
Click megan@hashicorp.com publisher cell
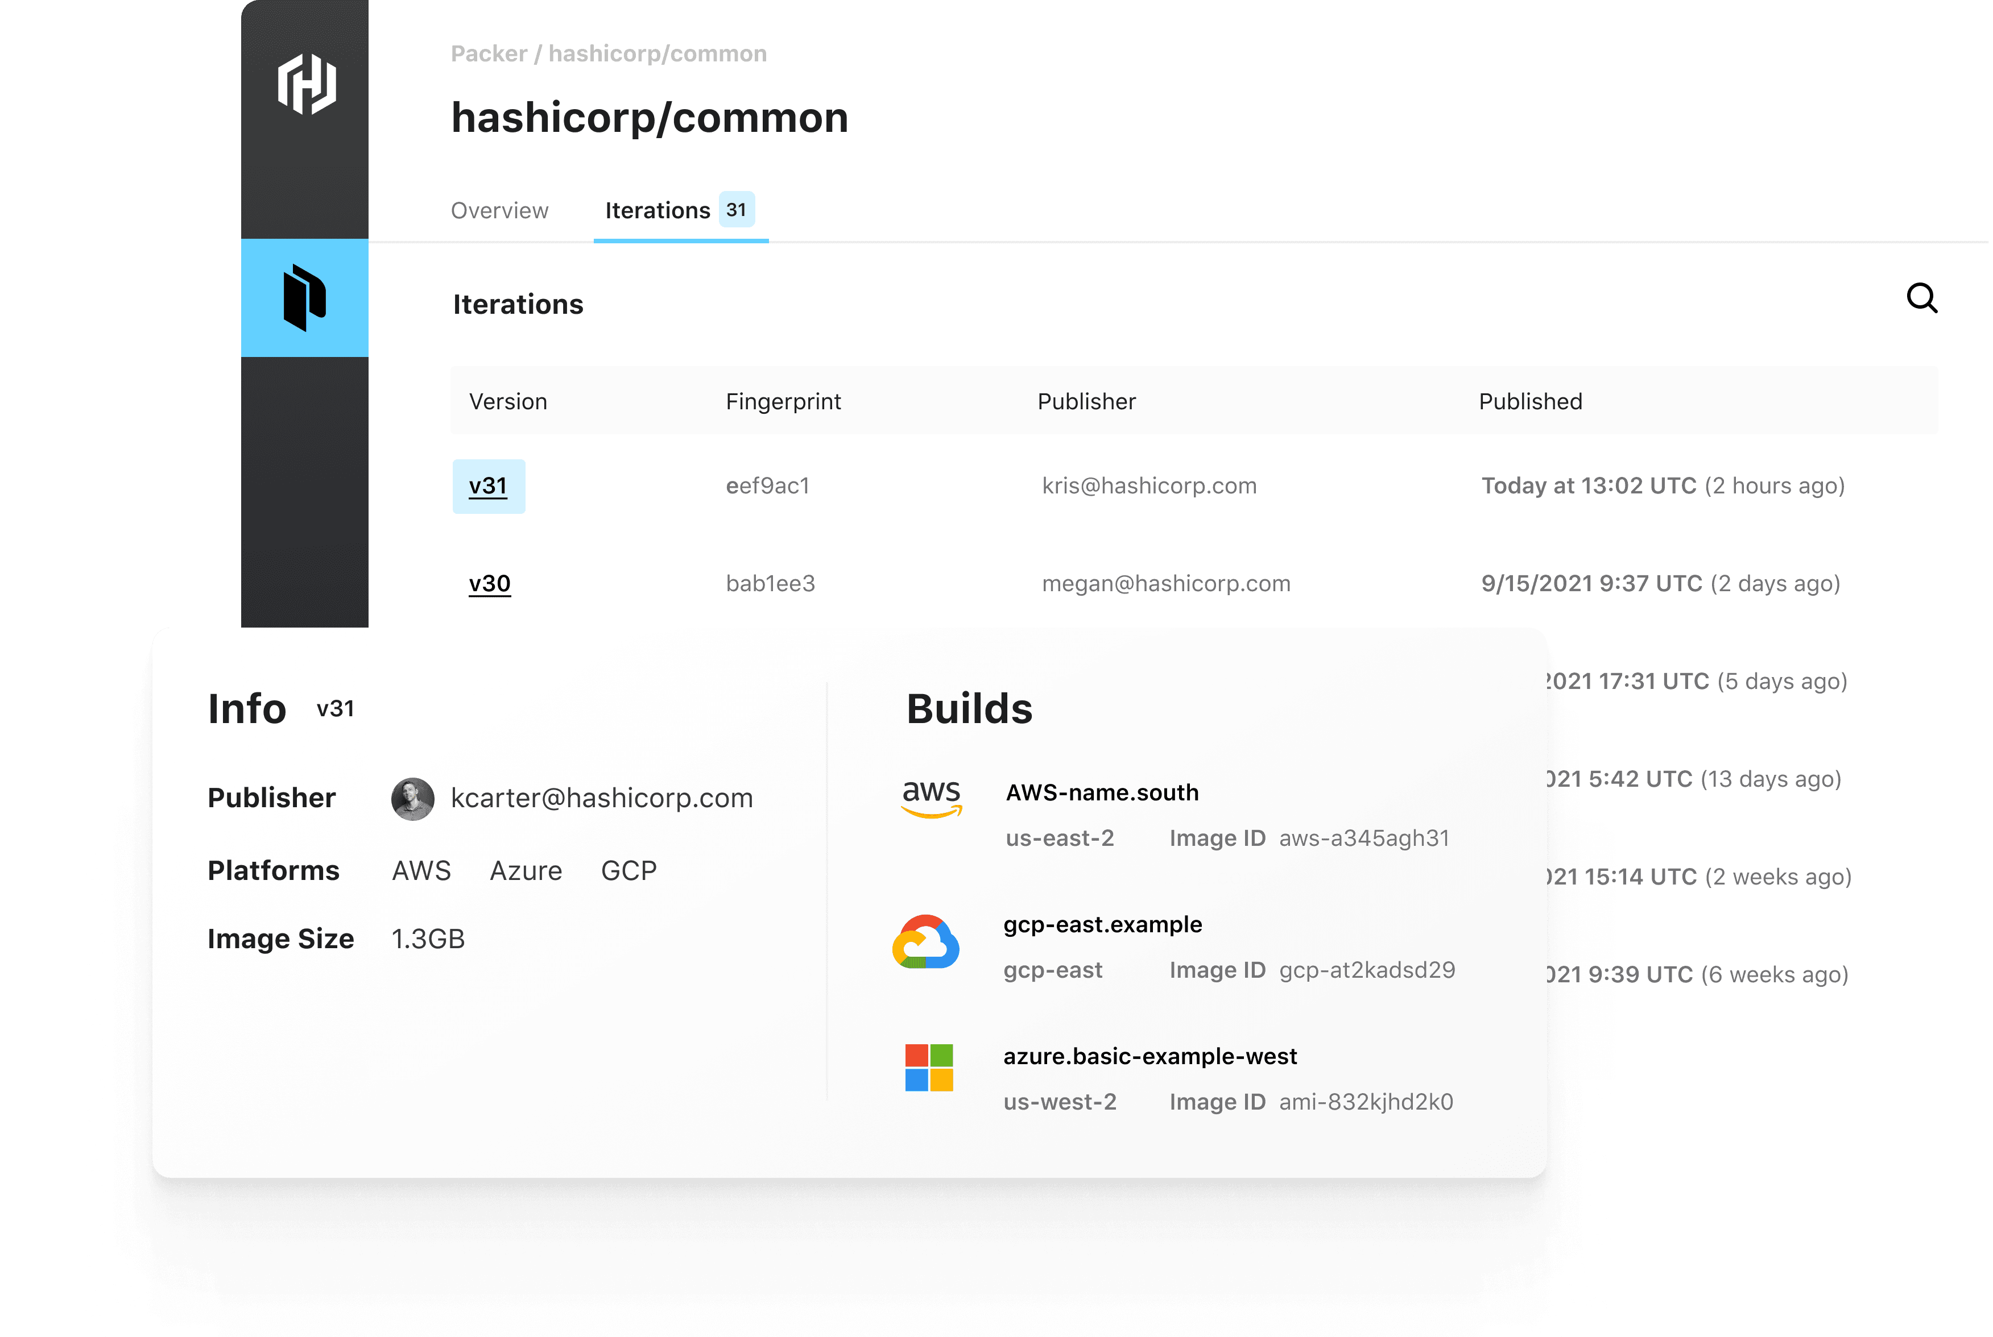tap(1167, 584)
